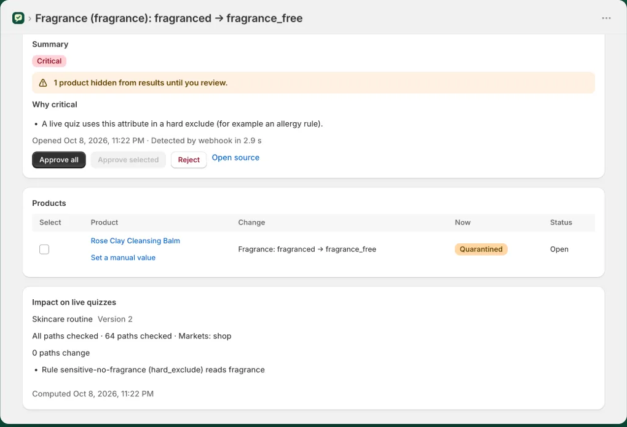This screenshot has width=627, height=427.
Task: Click 'Fragrance: fragranced → fragrance_free' change cell
Action: click(x=307, y=249)
